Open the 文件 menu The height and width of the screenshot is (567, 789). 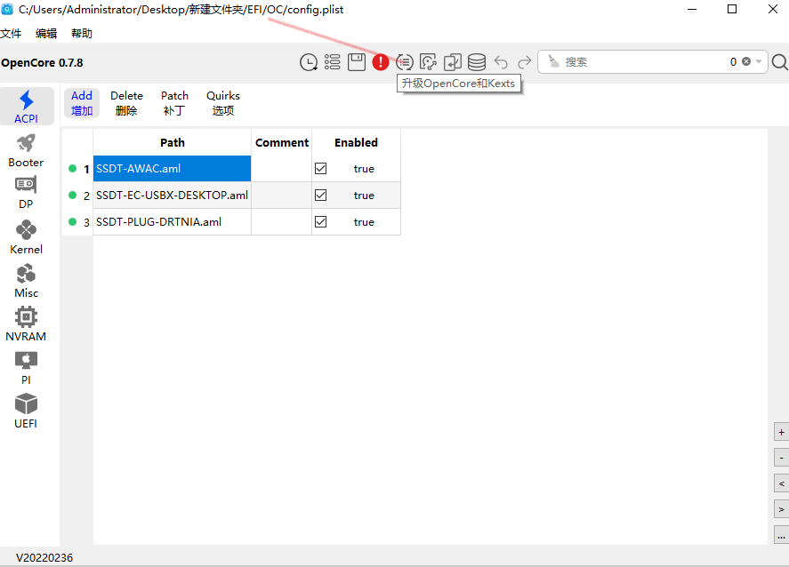[x=11, y=34]
